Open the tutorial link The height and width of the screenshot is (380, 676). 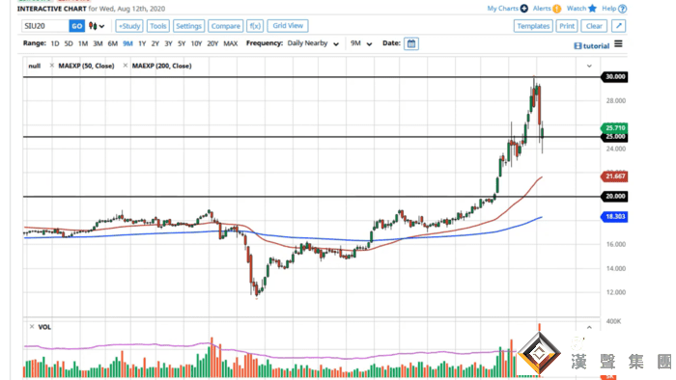pyautogui.click(x=591, y=46)
